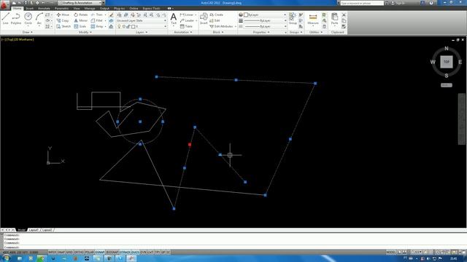This screenshot has width=467, height=262.
Task: Expand the Annotation panel
Action: pyautogui.click(x=183, y=32)
